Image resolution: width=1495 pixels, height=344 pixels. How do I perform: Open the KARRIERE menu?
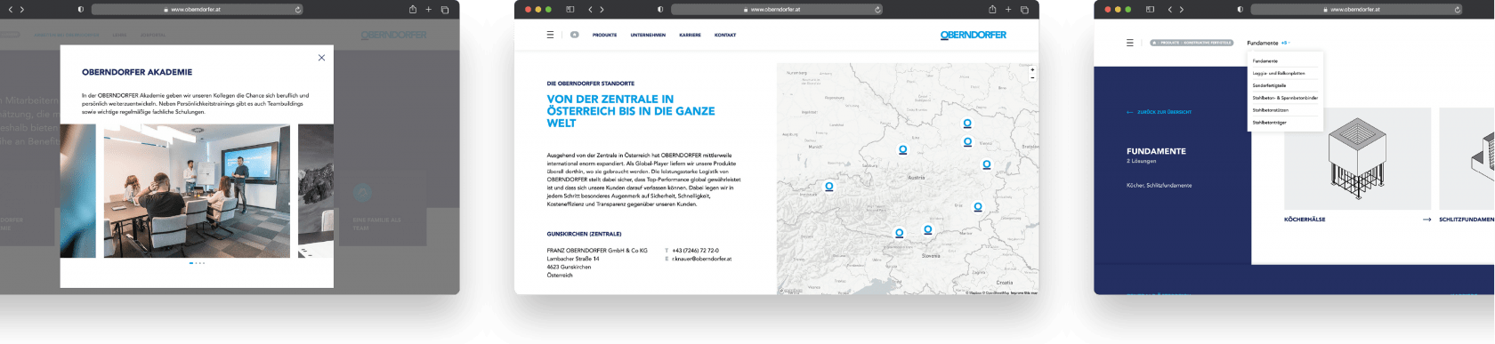pyautogui.click(x=690, y=35)
